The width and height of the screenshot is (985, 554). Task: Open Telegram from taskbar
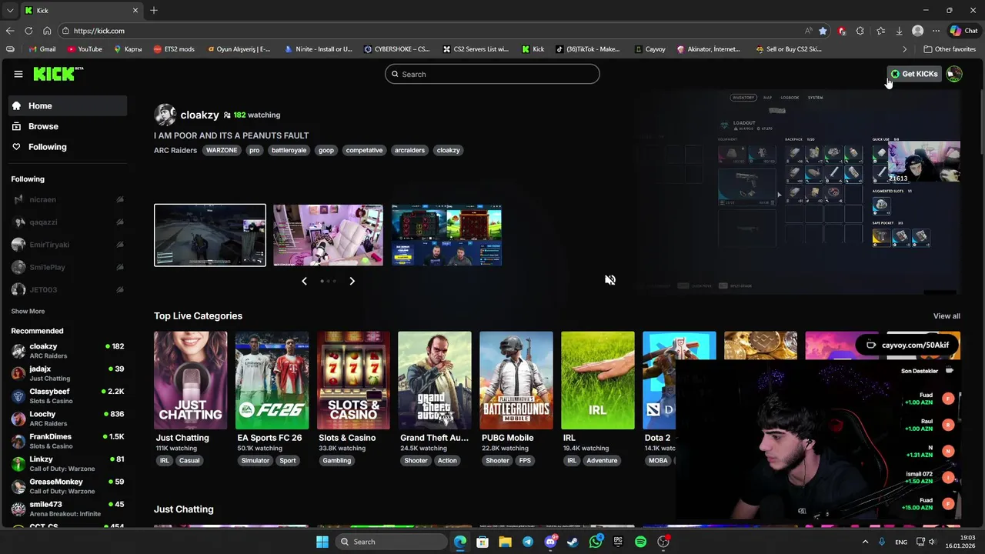[x=527, y=542]
